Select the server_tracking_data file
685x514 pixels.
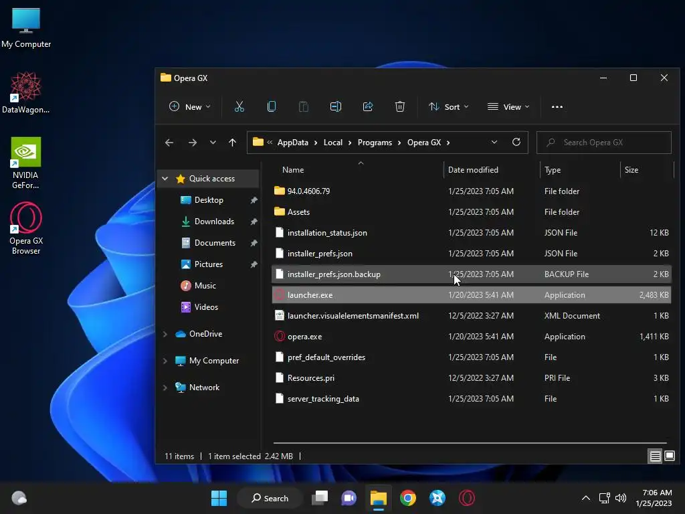click(471, 399)
